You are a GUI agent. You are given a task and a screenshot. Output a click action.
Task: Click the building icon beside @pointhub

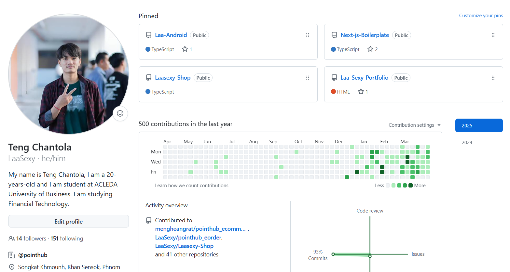coord(11,255)
